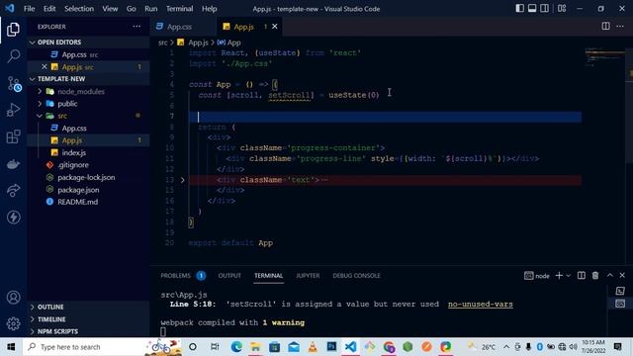This screenshot has width=633, height=356.
Task: Toggle the bottom panel layout icon
Action: [x=532, y=8]
